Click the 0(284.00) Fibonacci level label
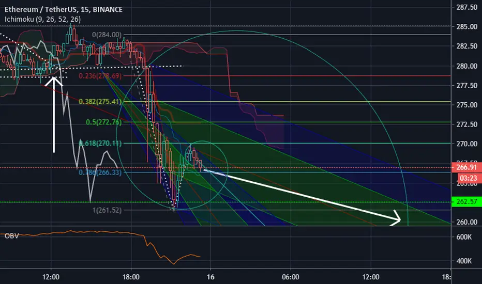Image resolution: width=482 pixels, height=284 pixels. (x=107, y=35)
